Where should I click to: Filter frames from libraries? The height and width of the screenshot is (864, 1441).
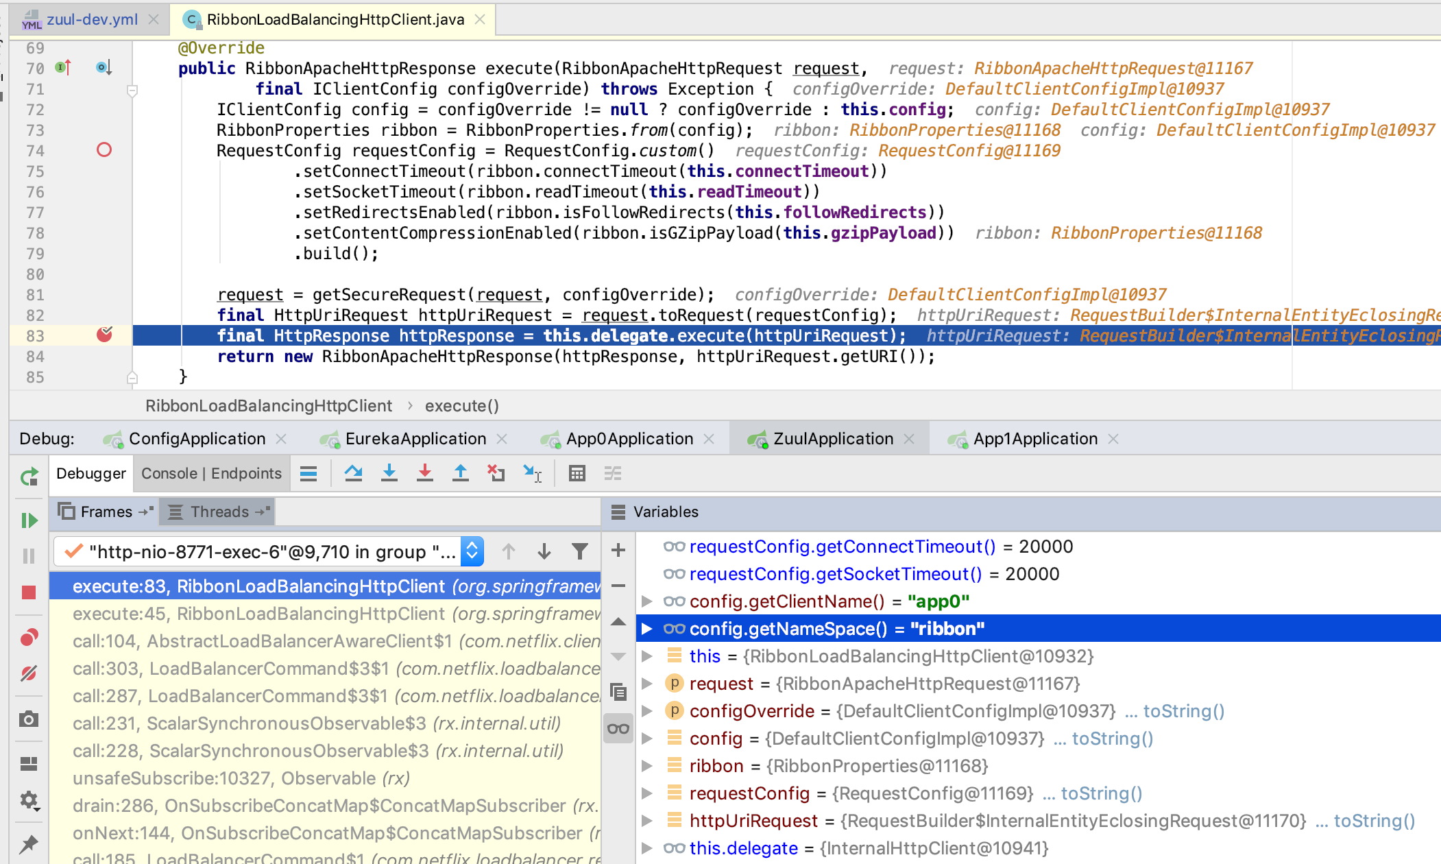point(580,551)
